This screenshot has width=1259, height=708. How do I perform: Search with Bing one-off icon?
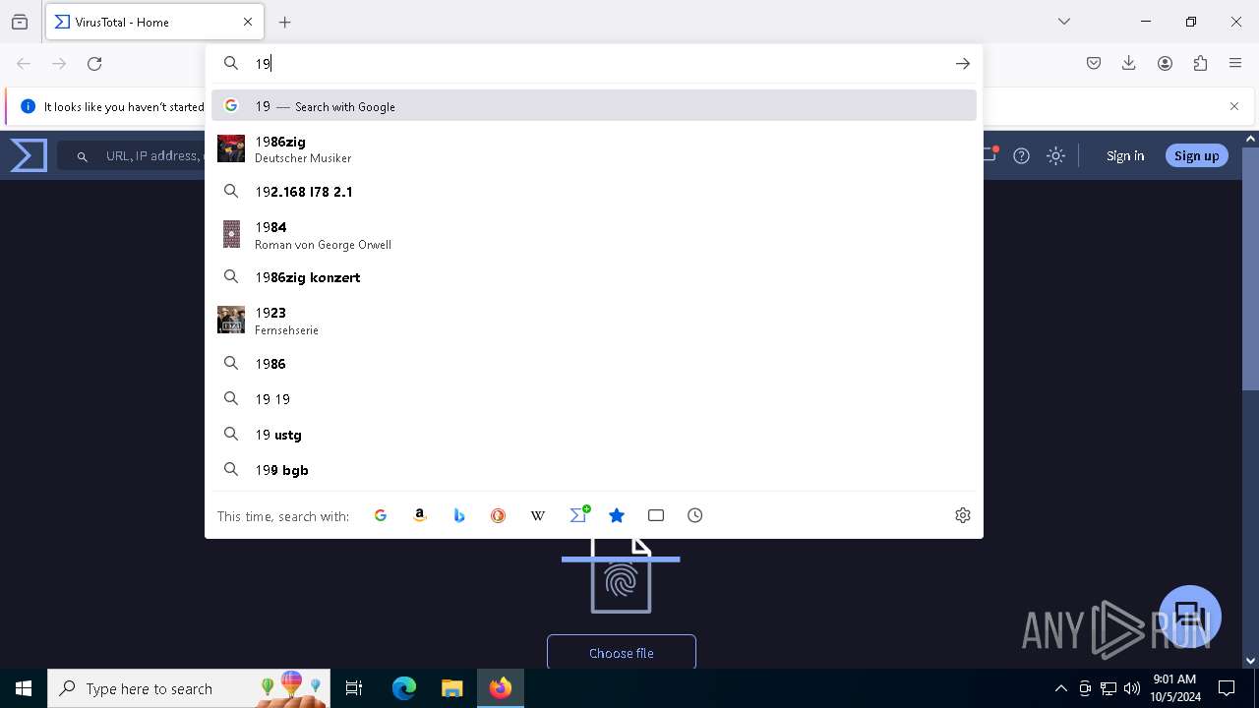[459, 515]
